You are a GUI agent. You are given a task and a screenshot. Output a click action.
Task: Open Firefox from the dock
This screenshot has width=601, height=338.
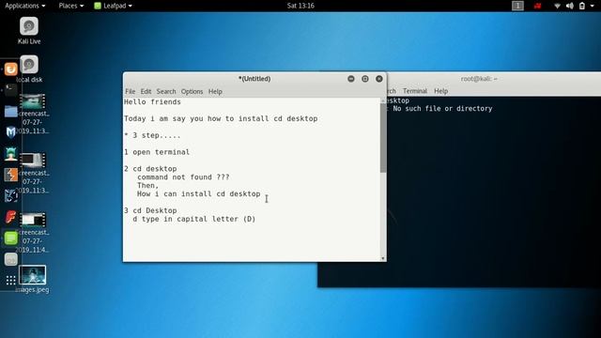10,69
